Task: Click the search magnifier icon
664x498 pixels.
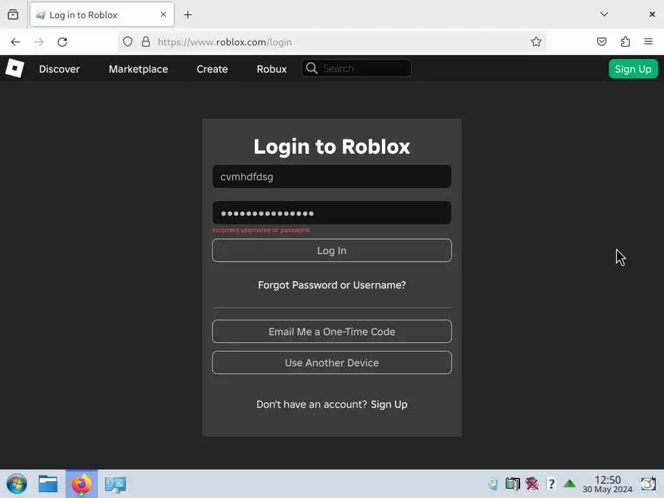Action: coord(312,69)
